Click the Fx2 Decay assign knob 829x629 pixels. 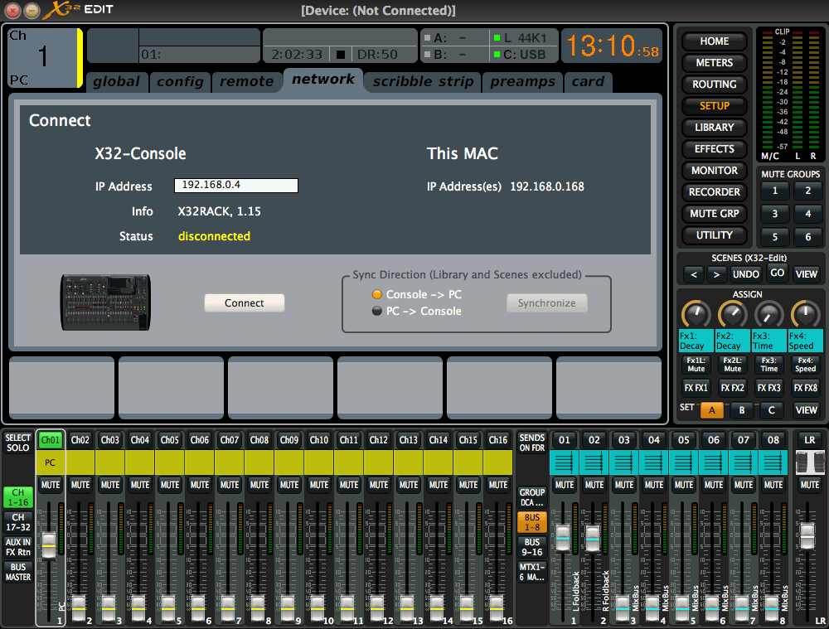pyautogui.click(x=732, y=315)
